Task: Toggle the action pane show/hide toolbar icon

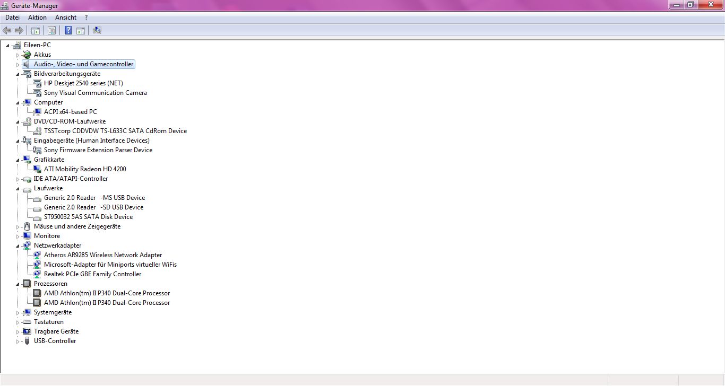Action: (x=81, y=30)
